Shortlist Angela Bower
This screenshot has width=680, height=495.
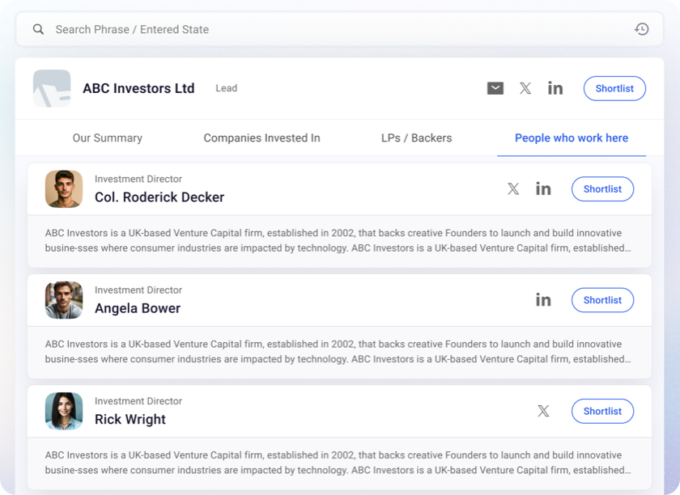pyautogui.click(x=602, y=300)
